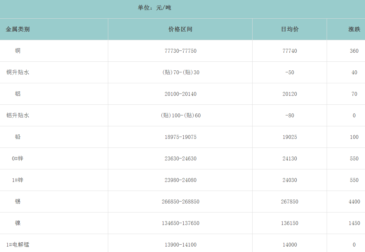Click the (贴)70-(贴)30 price range cell
Viewport: 365px width, 252px height.
[180, 72]
